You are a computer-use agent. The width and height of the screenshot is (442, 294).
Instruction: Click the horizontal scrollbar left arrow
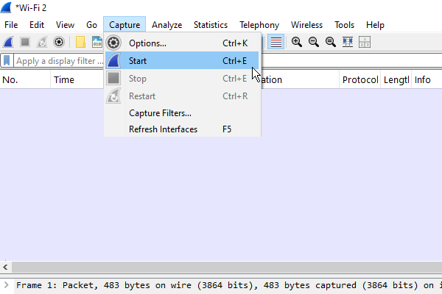coord(5,268)
